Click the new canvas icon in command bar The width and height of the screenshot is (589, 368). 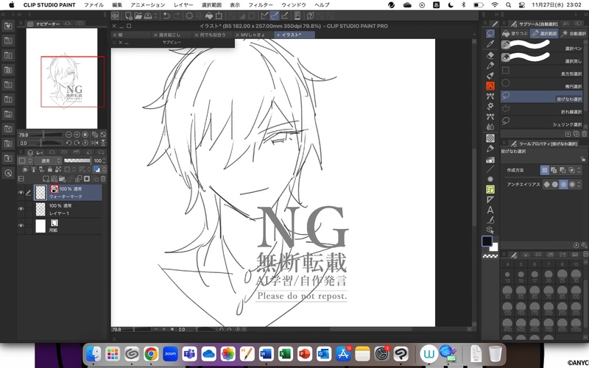[128, 15]
